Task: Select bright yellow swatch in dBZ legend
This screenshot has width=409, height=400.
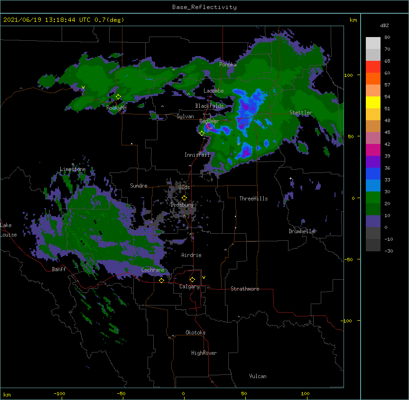Action: tap(373, 102)
